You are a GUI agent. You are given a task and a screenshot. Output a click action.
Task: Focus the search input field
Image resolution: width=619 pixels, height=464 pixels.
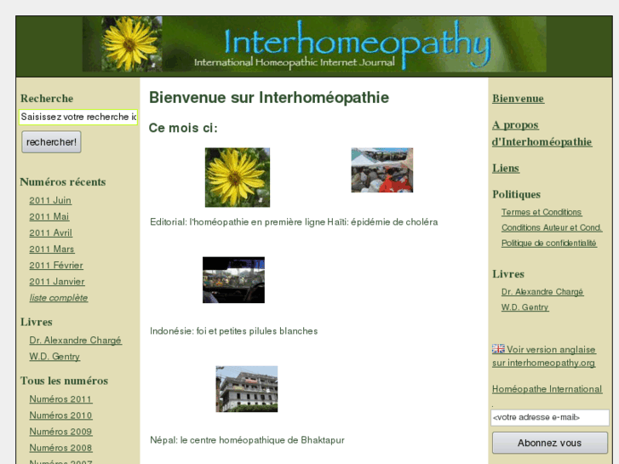tap(78, 117)
